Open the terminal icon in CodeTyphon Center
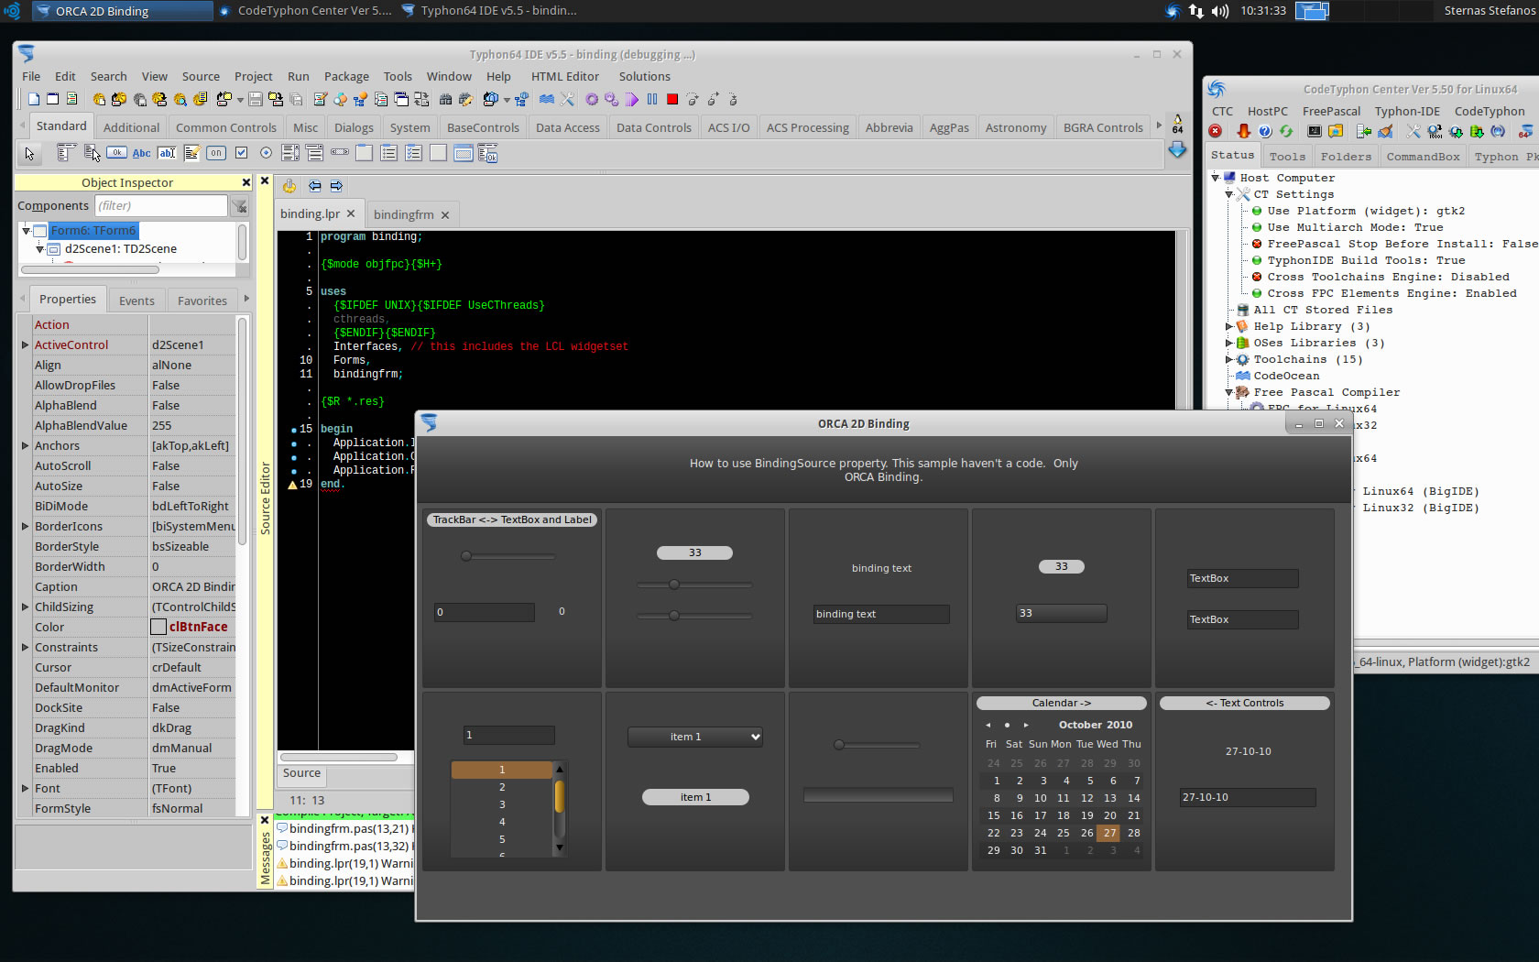This screenshot has width=1539, height=962. click(x=1315, y=132)
